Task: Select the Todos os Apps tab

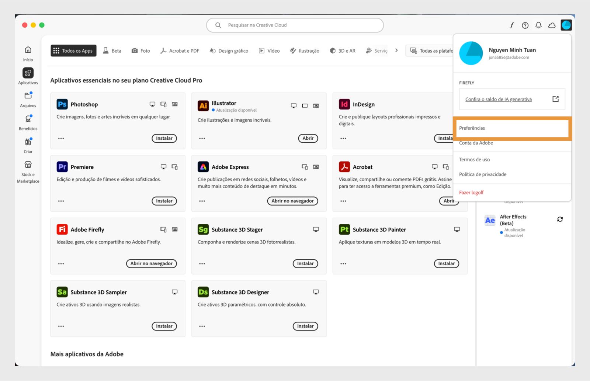Action: (73, 50)
